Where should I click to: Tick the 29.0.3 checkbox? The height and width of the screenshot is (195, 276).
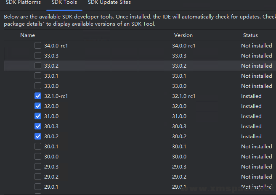(x=38, y=167)
